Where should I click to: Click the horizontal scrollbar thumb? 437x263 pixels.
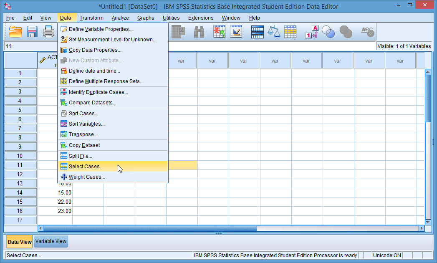click(x=150, y=228)
